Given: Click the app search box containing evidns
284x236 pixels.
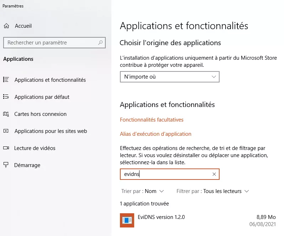Looking at the screenshot, I should (165, 174).
